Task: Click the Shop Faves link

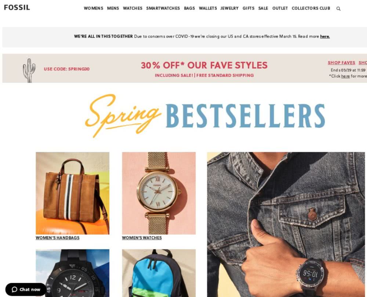Action: [x=341, y=63]
